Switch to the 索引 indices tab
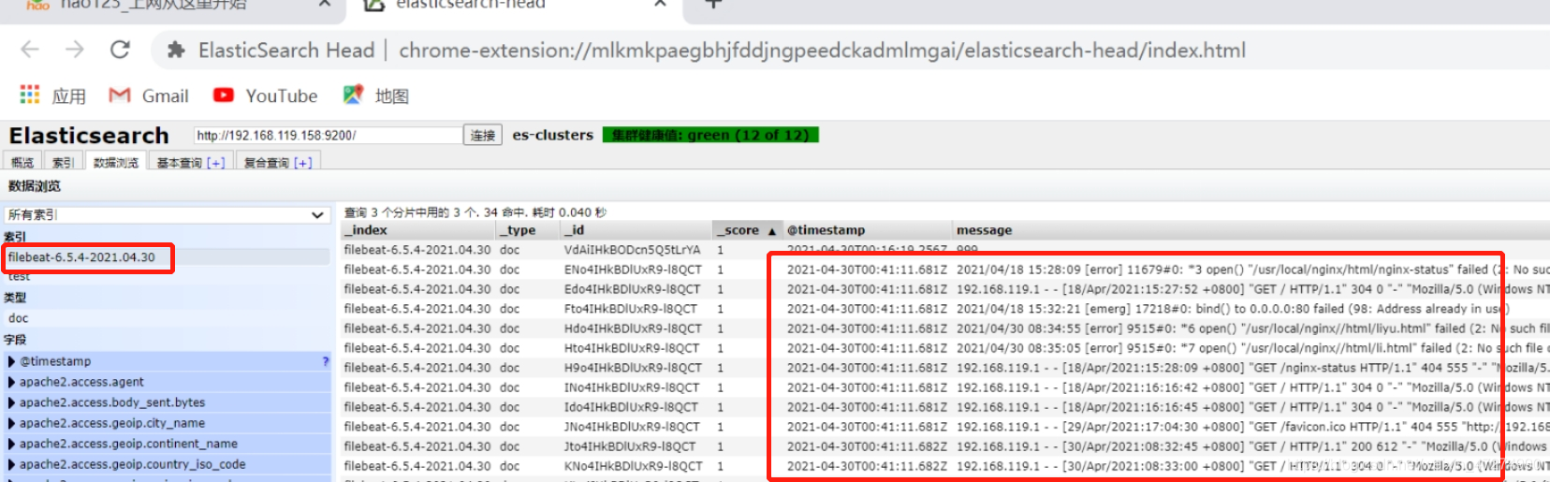The height and width of the screenshot is (482, 1550). [x=63, y=163]
